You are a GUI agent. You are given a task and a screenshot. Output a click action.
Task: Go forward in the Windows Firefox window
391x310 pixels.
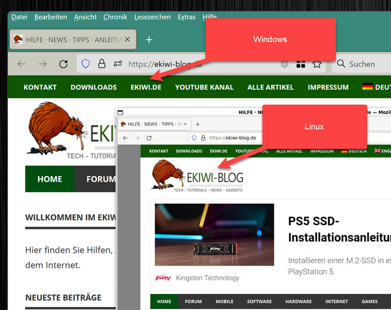43,64
